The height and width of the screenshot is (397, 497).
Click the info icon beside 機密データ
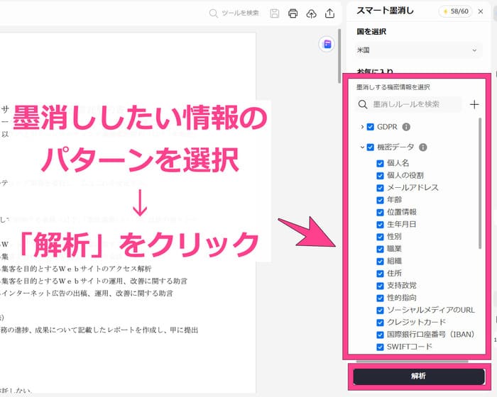click(x=423, y=147)
